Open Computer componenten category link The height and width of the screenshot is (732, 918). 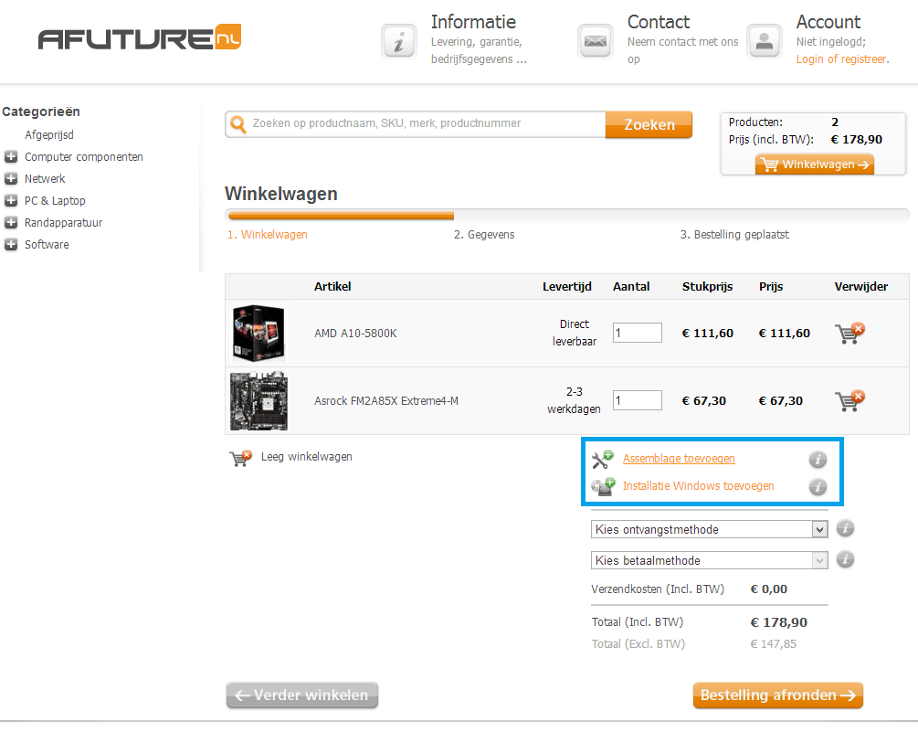(x=84, y=157)
